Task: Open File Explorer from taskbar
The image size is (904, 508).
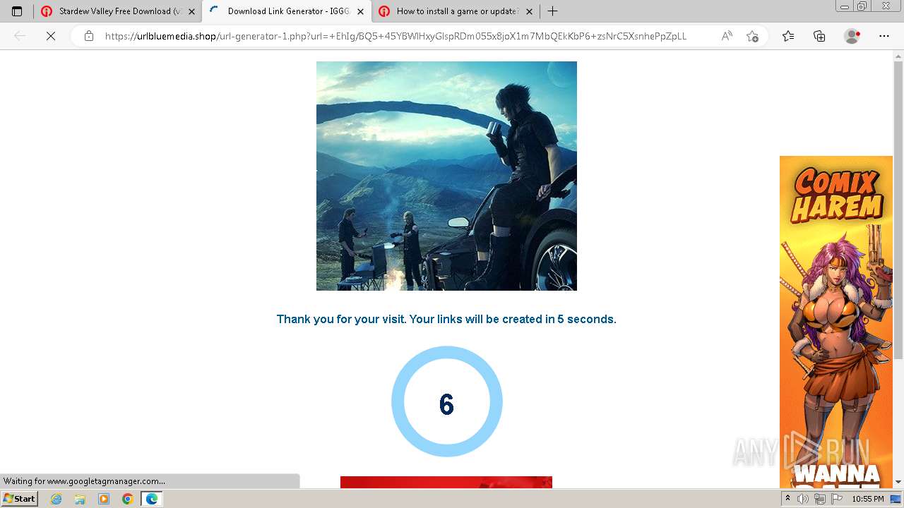Action: (x=80, y=499)
